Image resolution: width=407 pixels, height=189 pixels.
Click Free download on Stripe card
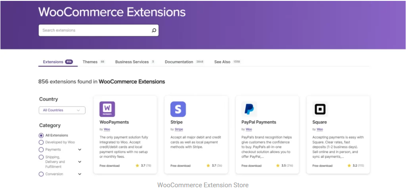coord(181,166)
